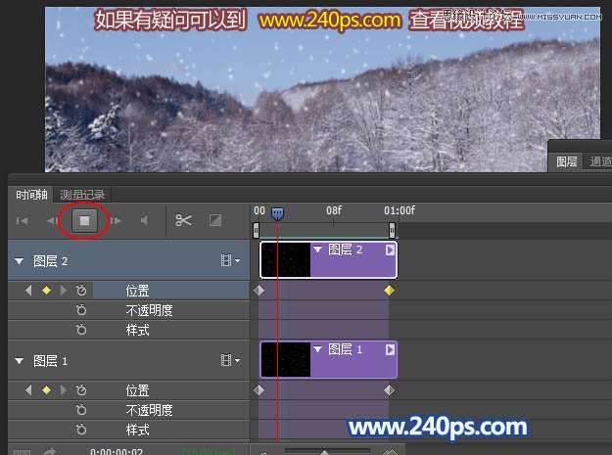Select first 位置 keyframe of 图层 2
The width and height of the screenshot is (612, 455).
click(x=259, y=290)
